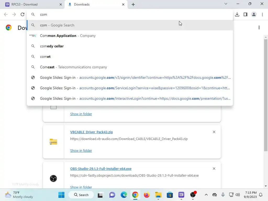Switch to the RPCS3 - Download tab
Image resolution: width=268 pixels, height=201 pixels.
(32, 4)
